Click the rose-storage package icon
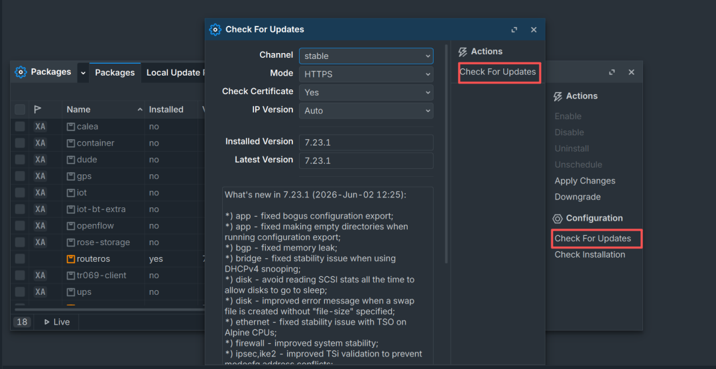The height and width of the screenshot is (369, 716). (x=71, y=242)
